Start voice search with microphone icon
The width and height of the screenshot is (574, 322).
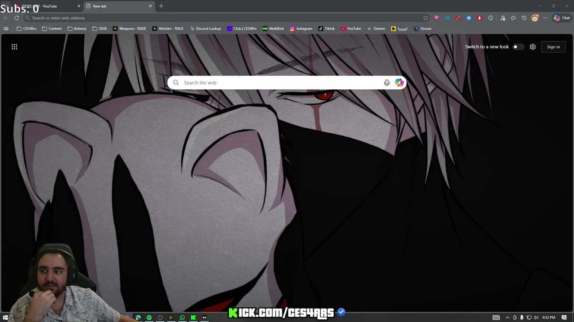(387, 83)
